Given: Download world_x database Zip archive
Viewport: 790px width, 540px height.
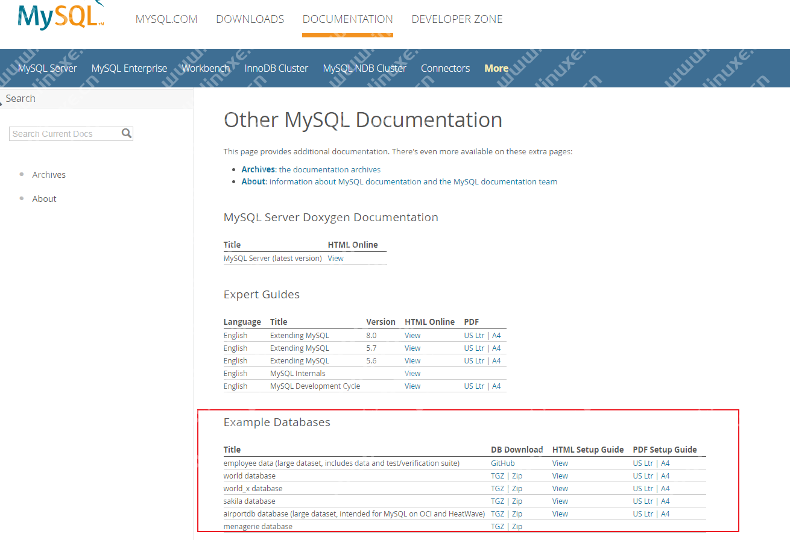Looking at the screenshot, I should coord(517,488).
